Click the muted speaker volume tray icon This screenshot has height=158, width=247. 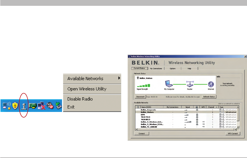click(50, 106)
